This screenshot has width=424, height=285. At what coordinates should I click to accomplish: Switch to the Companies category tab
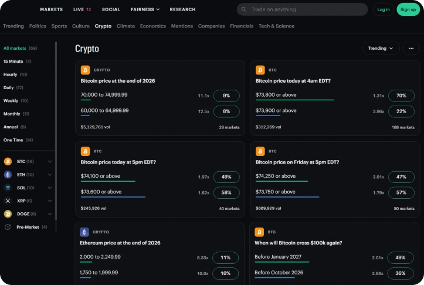(212, 26)
